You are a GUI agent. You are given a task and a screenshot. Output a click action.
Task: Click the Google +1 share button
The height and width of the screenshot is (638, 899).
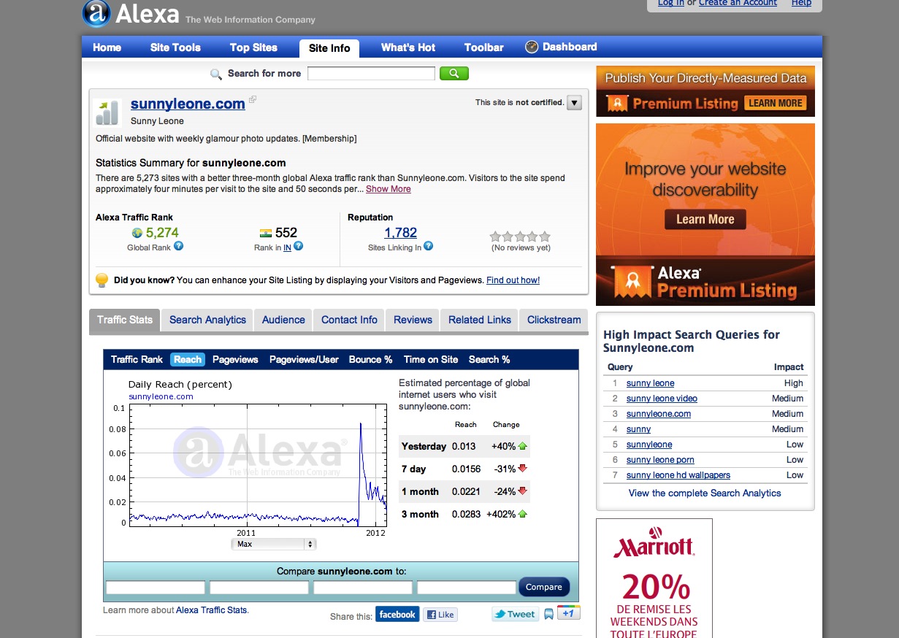coord(568,613)
